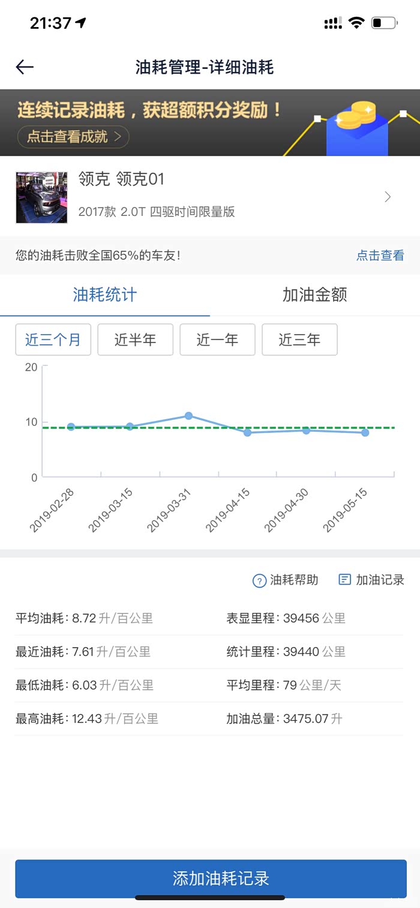Tap the 点击查看 ranking link
The width and height of the screenshot is (420, 908).
380,255
